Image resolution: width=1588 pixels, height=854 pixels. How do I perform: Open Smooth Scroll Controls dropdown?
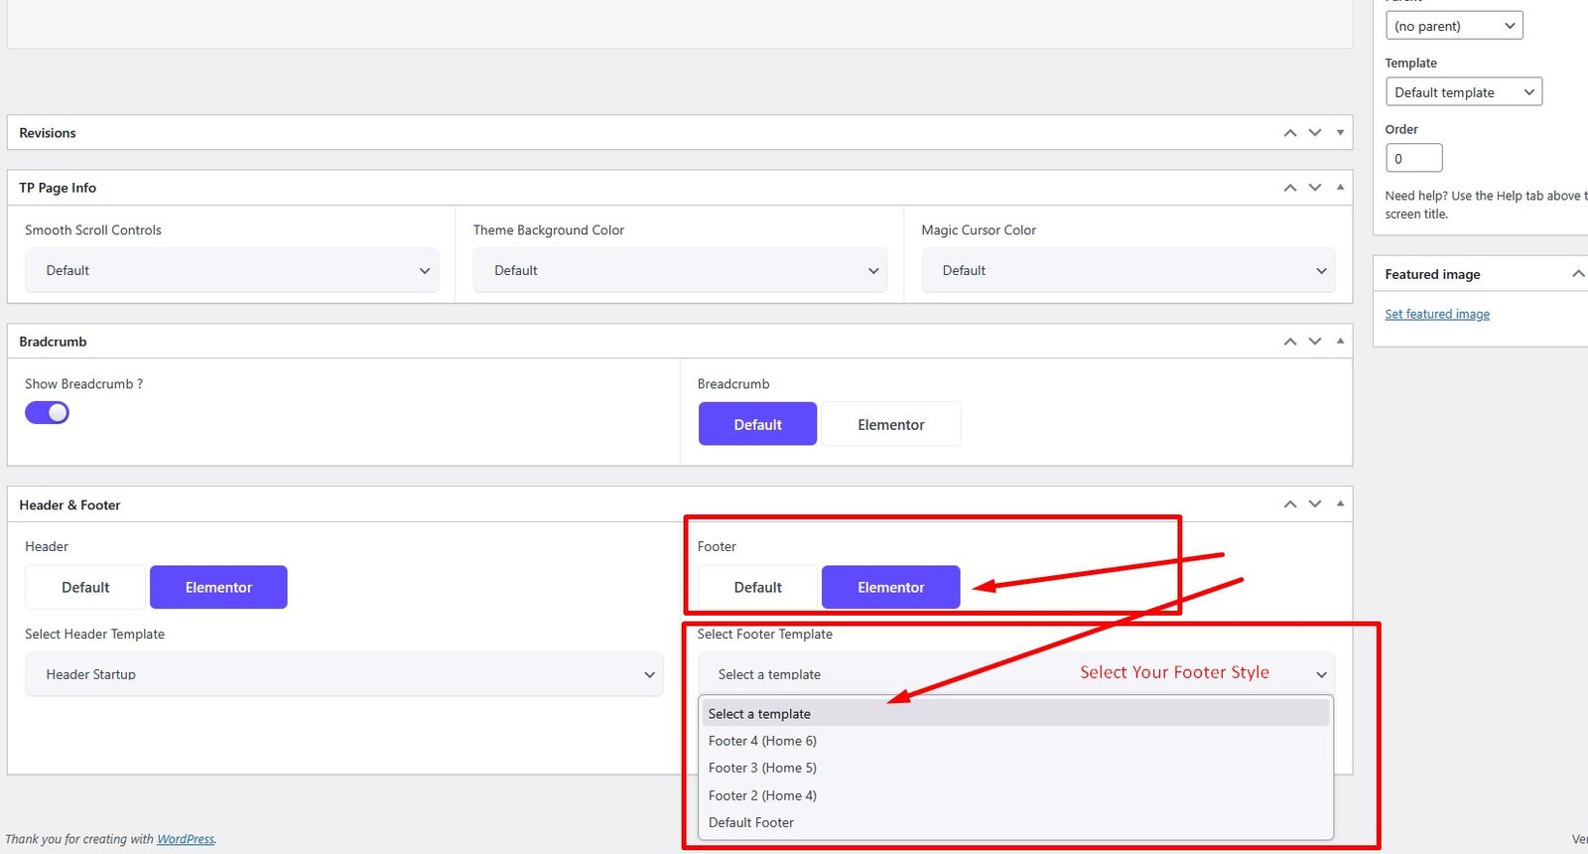[x=231, y=270]
